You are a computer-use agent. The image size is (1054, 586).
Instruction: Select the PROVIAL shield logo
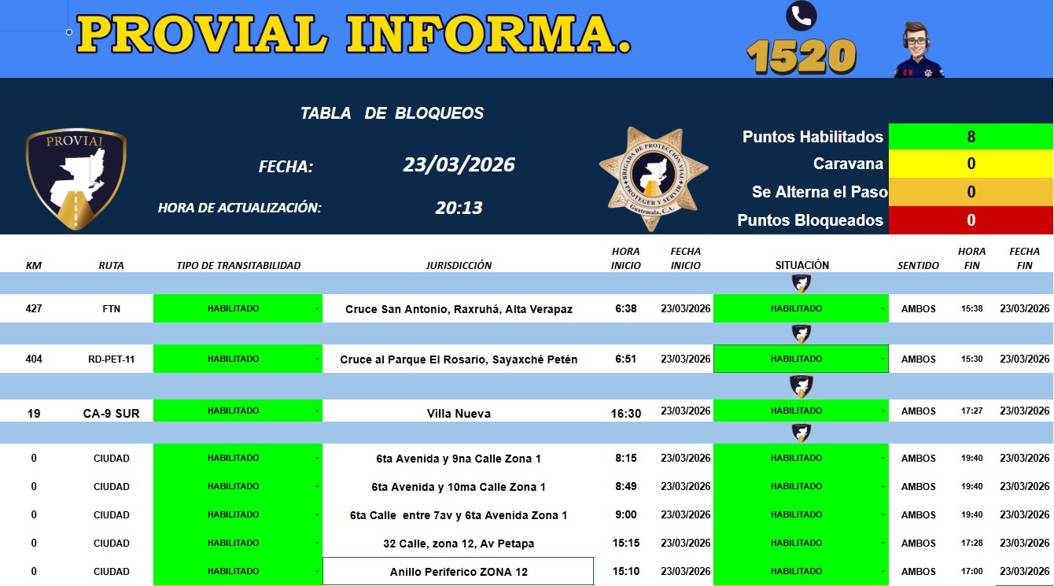point(76,179)
